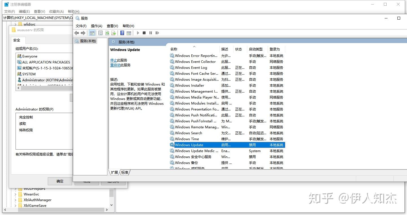This screenshot has width=407, height=215.
Task: Stop the service using the square stop icon
Action: 144,33
